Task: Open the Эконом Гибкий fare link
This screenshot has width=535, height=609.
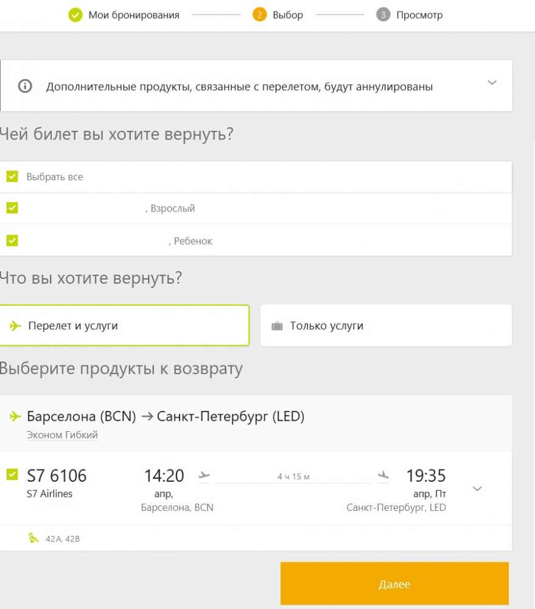Action: point(62,435)
